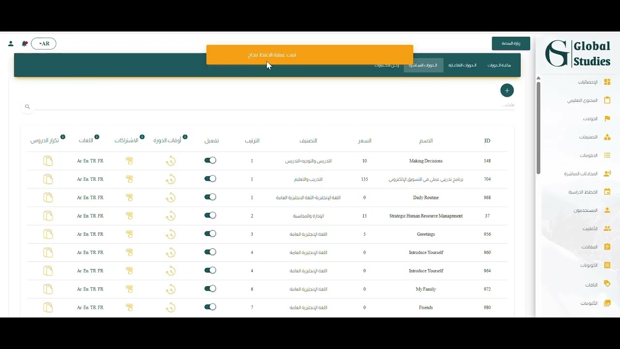Open subscriptions icon for Making Decisions
This screenshot has width=620, height=349.
pos(129,161)
